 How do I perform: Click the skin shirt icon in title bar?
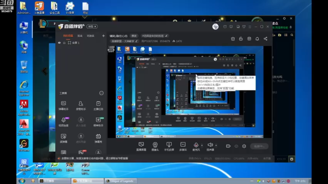click(x=244, y=27)
